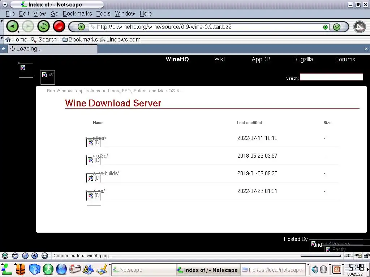Click Search in the personal toolbar
The width and height of the screenshot is (370, 277).
44,40
